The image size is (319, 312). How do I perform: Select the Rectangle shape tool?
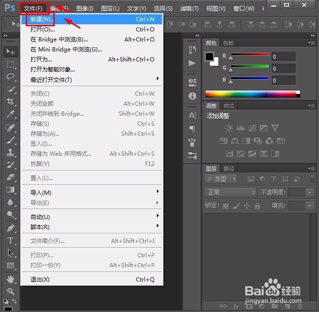coord(10,265)
